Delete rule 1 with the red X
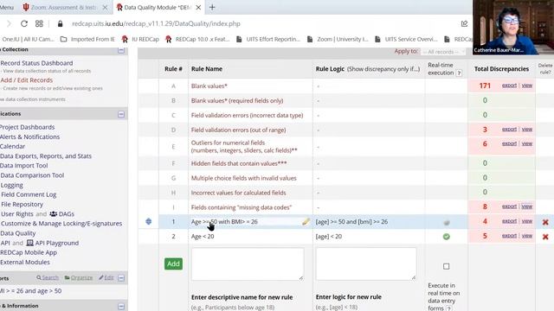Screen dimensions: 554x311 pyautogui.click(x=545, y=222)
